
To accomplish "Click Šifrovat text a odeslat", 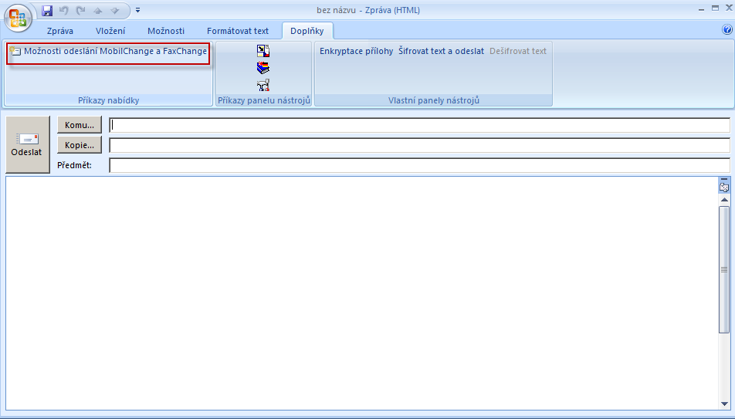I will pyautogui.click(x=441, y=51).
